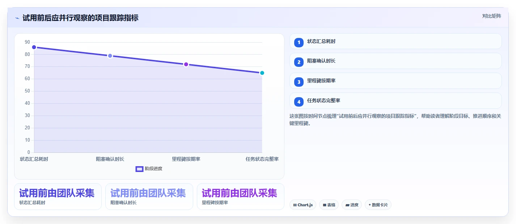Open the 状态汇总耗时 list item
This screenshot has width=516, height=224.
[x=396, y=41]
